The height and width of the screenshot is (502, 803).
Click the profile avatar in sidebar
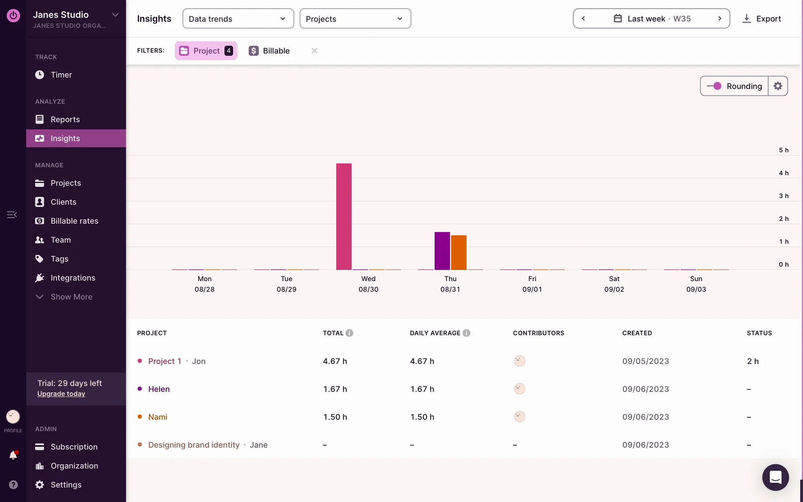(13, 417)
